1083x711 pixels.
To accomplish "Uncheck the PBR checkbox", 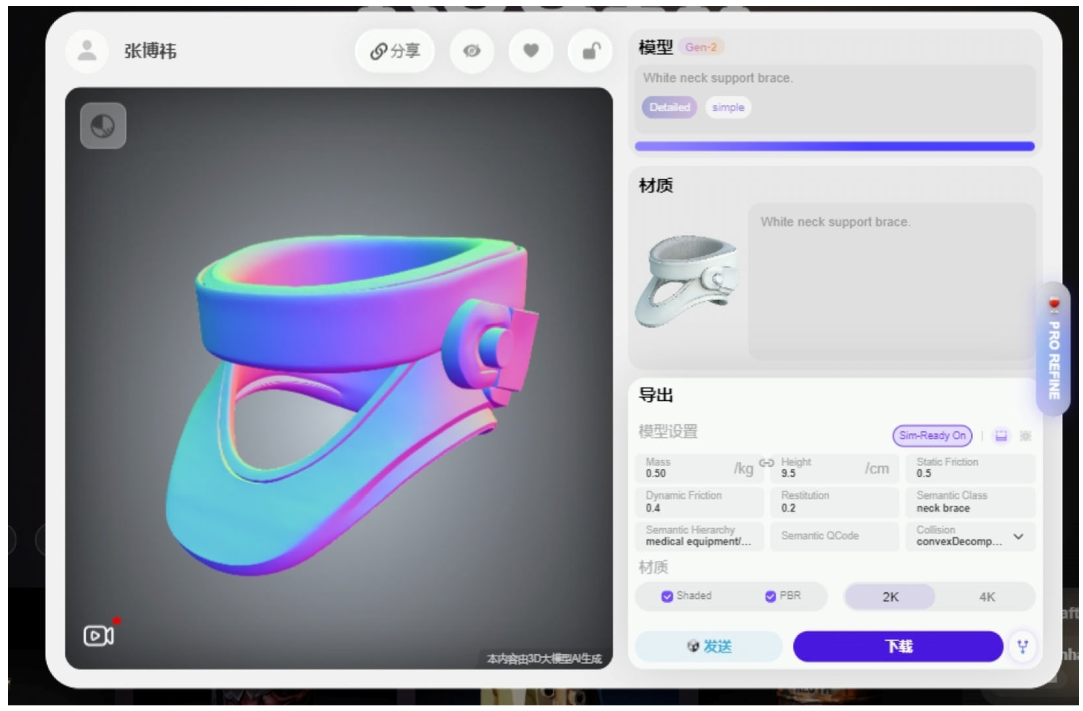I will [770, 596].
